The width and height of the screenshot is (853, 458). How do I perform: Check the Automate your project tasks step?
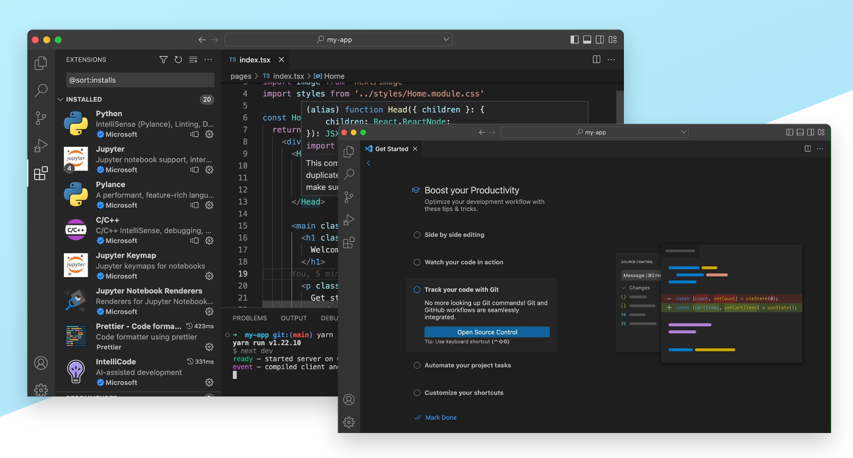(417, 365)
